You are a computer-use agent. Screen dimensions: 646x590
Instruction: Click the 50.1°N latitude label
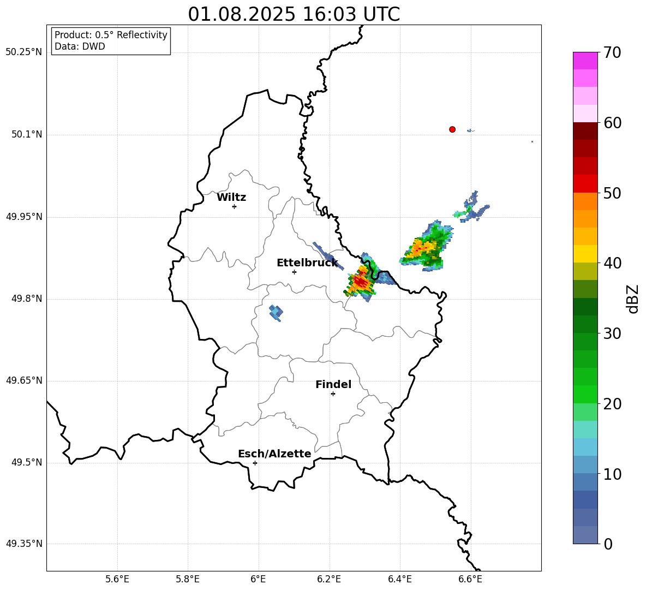[x=27, y=134]
